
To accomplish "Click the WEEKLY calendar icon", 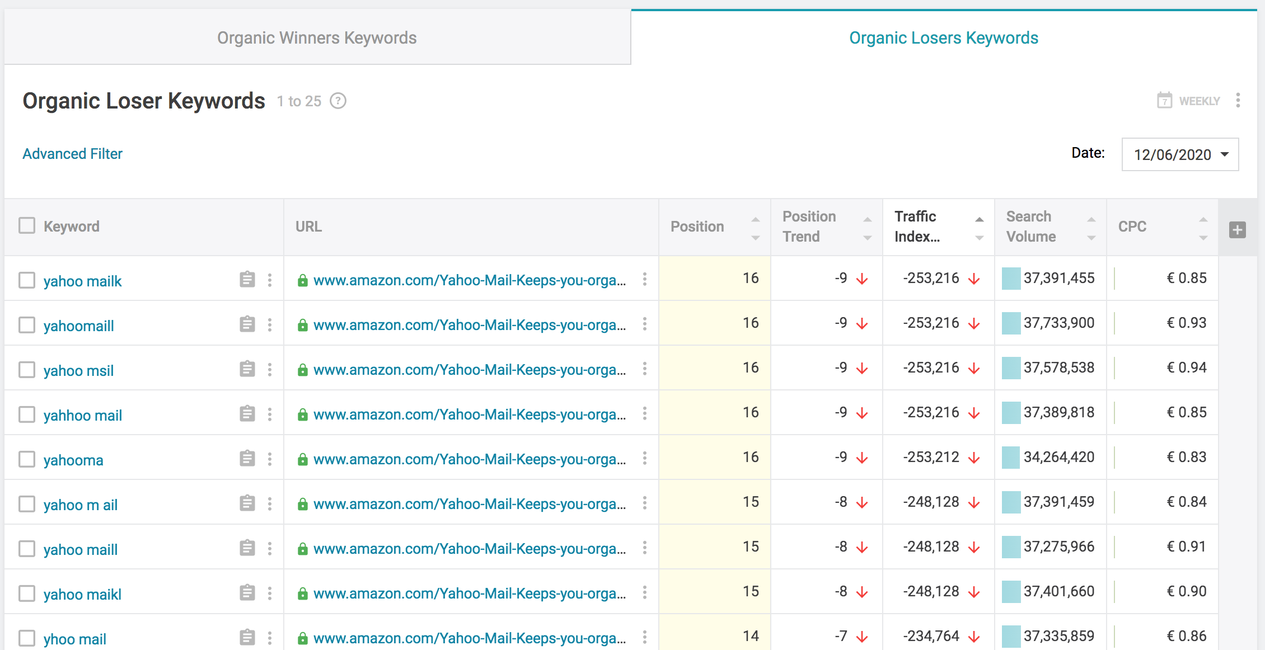I will 1164,101.
